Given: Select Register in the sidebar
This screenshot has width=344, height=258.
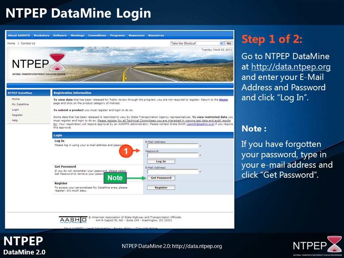Looking at the screenshot, I should 17,115.
